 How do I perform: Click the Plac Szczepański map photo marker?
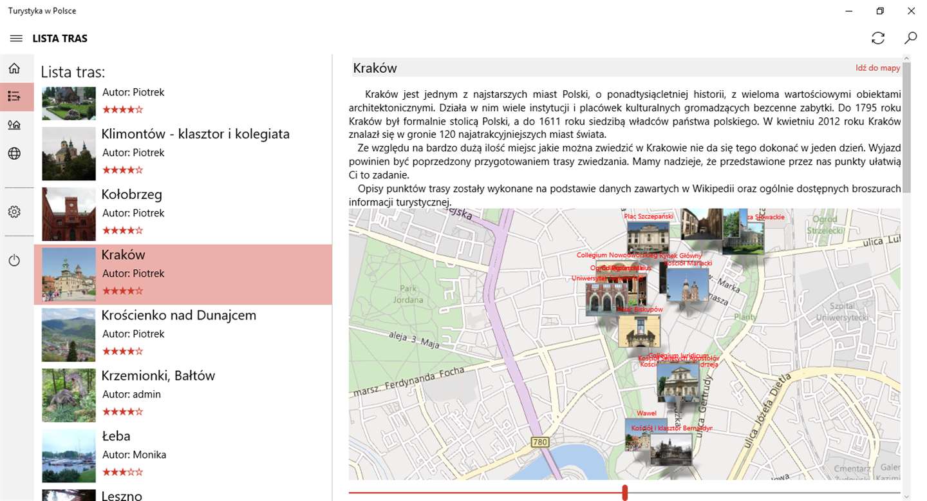tap(648, 238)
